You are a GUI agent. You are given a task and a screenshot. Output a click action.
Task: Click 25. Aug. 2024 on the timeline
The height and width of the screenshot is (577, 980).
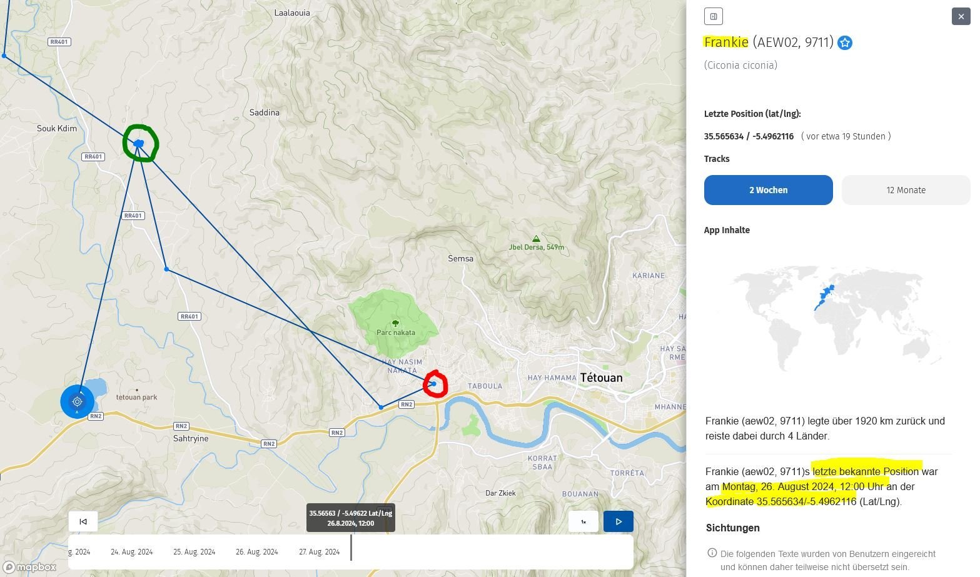(194, 552)
